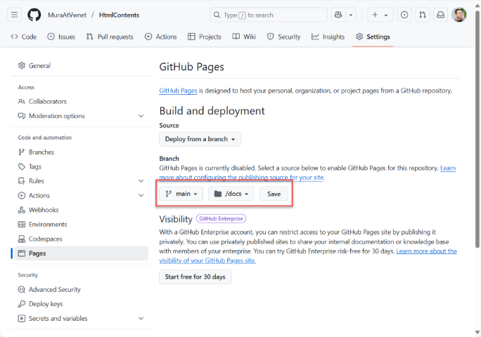Screen dimensions: 481x337
Task: Expand Secrets and variables chevron
Action: tap(141, 318)
